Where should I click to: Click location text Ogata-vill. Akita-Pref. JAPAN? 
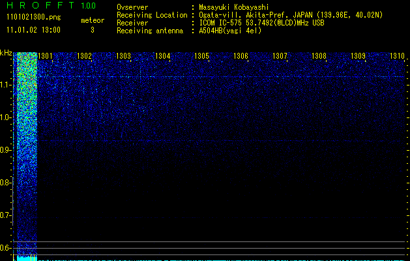[x=256, y=15]
